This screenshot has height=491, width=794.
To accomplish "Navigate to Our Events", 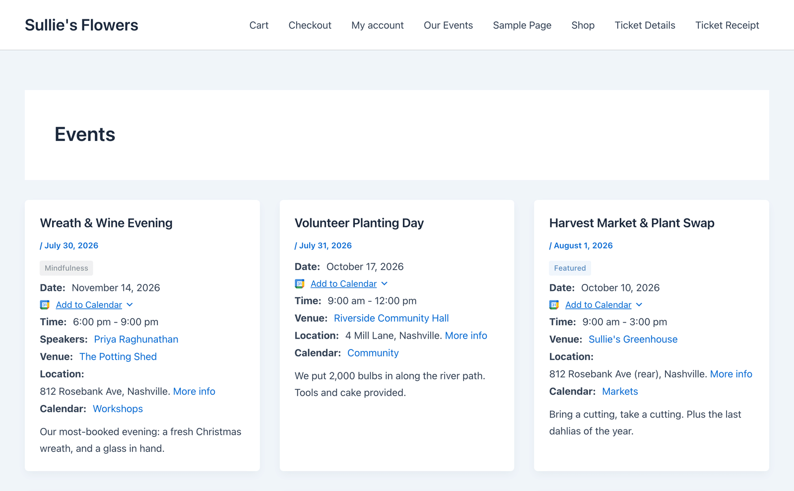I will pyautogui.click(x=448, y=25).
